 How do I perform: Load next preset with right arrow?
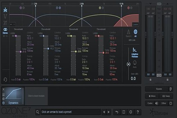point(109,112)
